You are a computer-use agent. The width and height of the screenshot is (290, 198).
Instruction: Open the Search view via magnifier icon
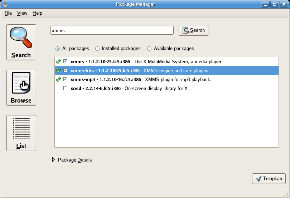click(x=21, y=42)
